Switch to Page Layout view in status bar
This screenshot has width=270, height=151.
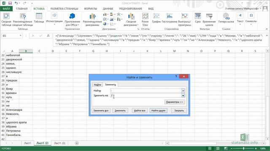pos(218,148)
